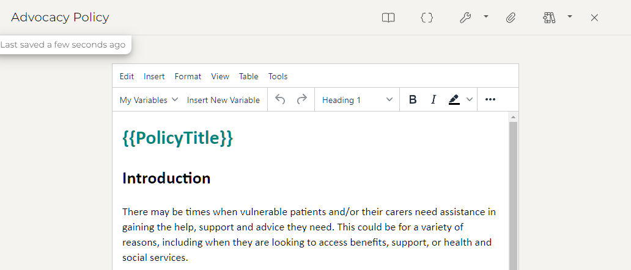This screenshot has width=631, height=270.
Task: Toggle italic formatting
Action: [434, 100]
